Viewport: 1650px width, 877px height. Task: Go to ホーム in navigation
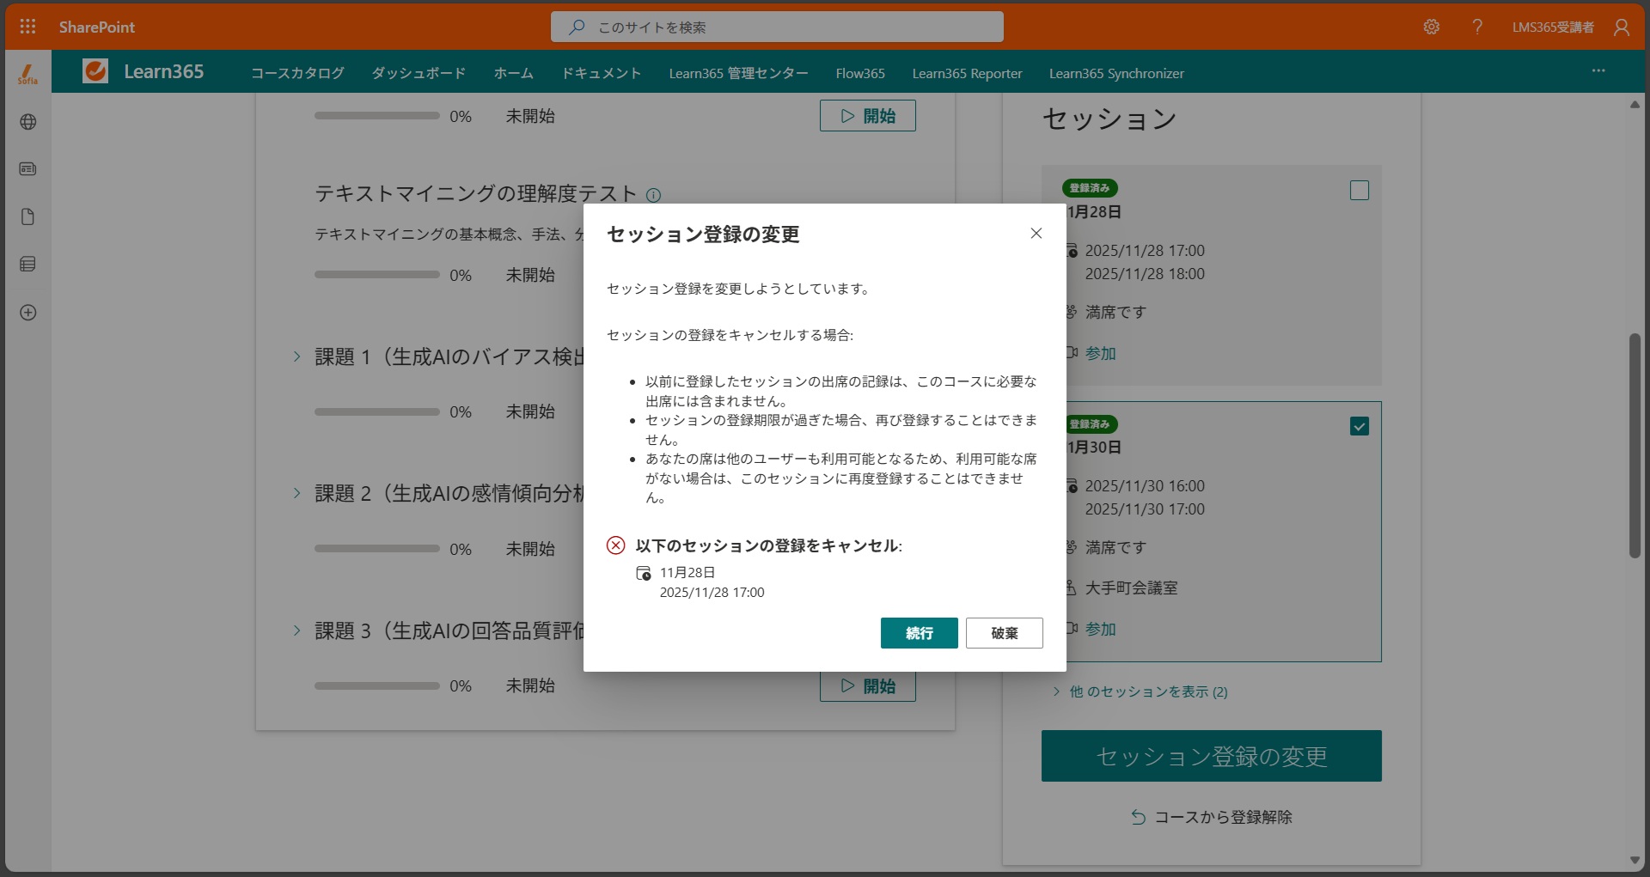pos(513,73)
